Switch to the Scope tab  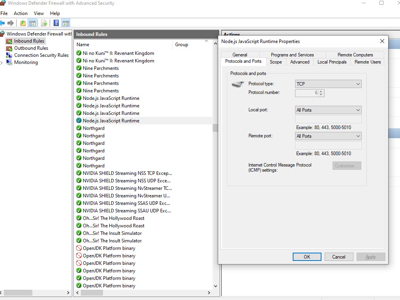pos(276,62)
